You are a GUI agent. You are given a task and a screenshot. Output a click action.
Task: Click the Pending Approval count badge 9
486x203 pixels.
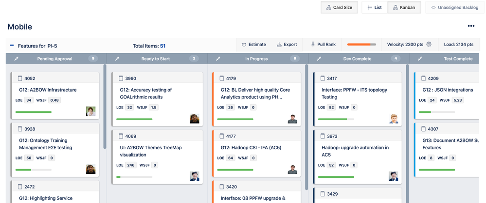(x=93, y=58)
